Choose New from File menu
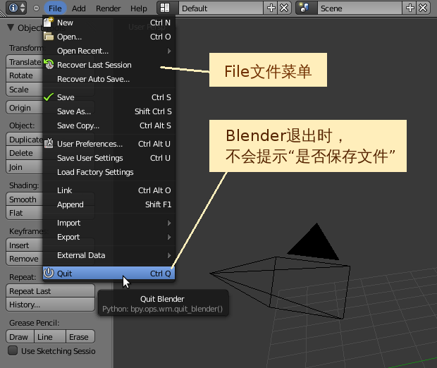This screenshot has width=437, height=368. (109, 23)
